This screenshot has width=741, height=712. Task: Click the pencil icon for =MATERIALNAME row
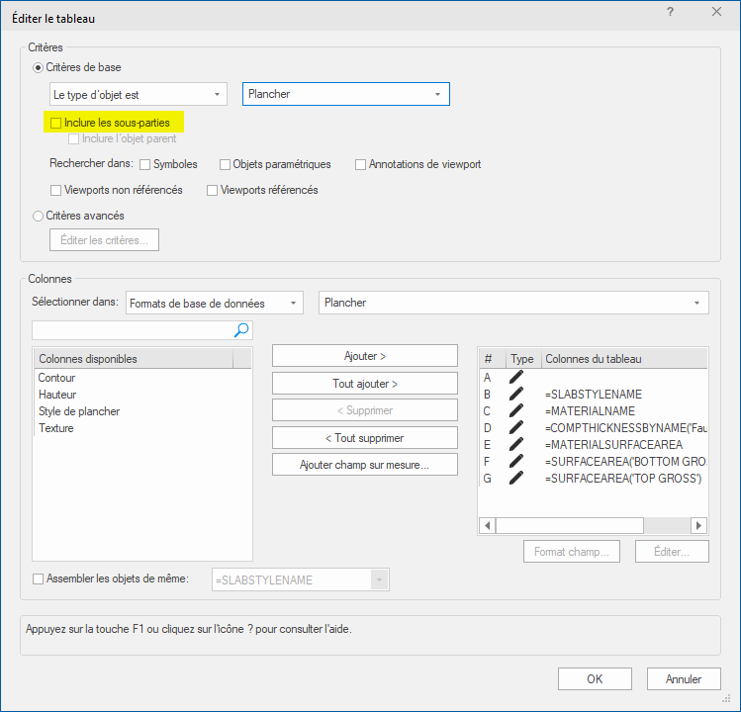point(516,410)
